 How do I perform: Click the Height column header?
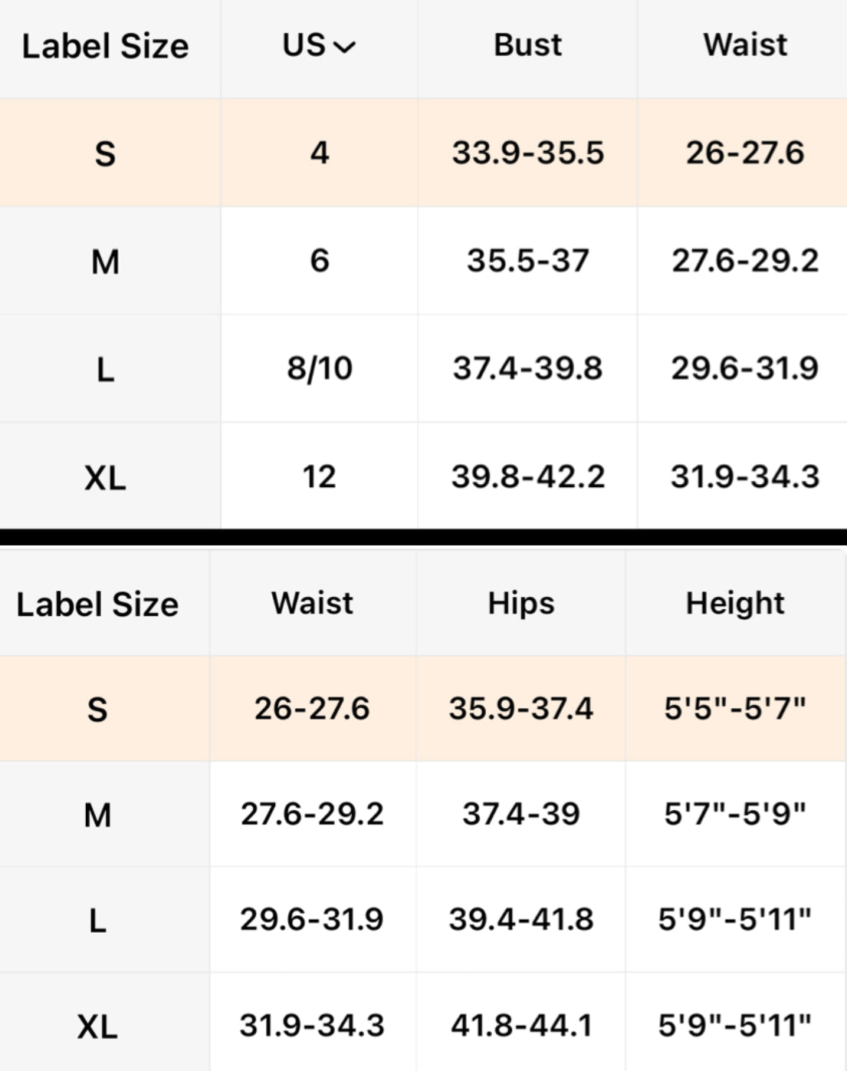[735, 604]
